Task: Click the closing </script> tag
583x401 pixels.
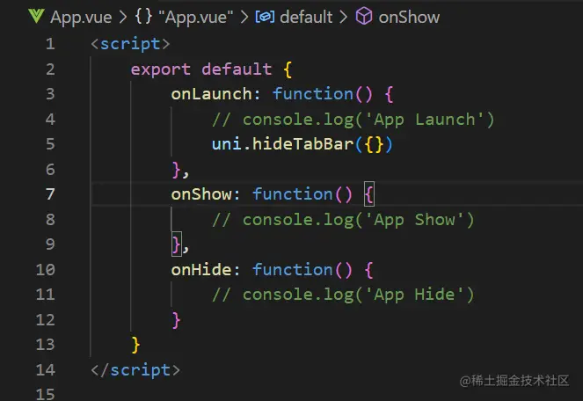Action: [135, 369]
